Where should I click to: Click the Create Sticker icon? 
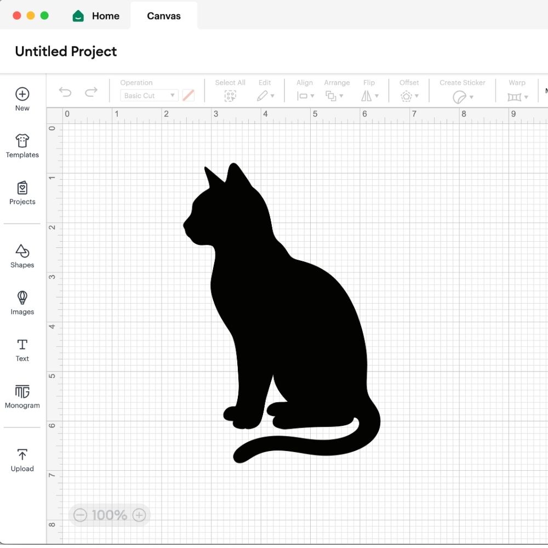(x=459, y=97)
